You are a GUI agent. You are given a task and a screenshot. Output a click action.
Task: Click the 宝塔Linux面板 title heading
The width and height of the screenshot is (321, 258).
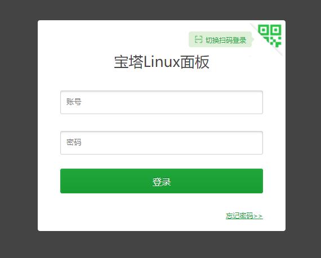pos(162,62)
